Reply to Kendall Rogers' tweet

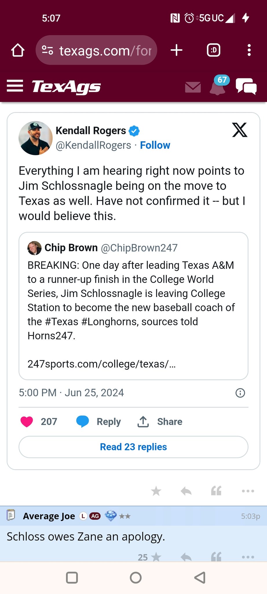[x=98, y=421]
